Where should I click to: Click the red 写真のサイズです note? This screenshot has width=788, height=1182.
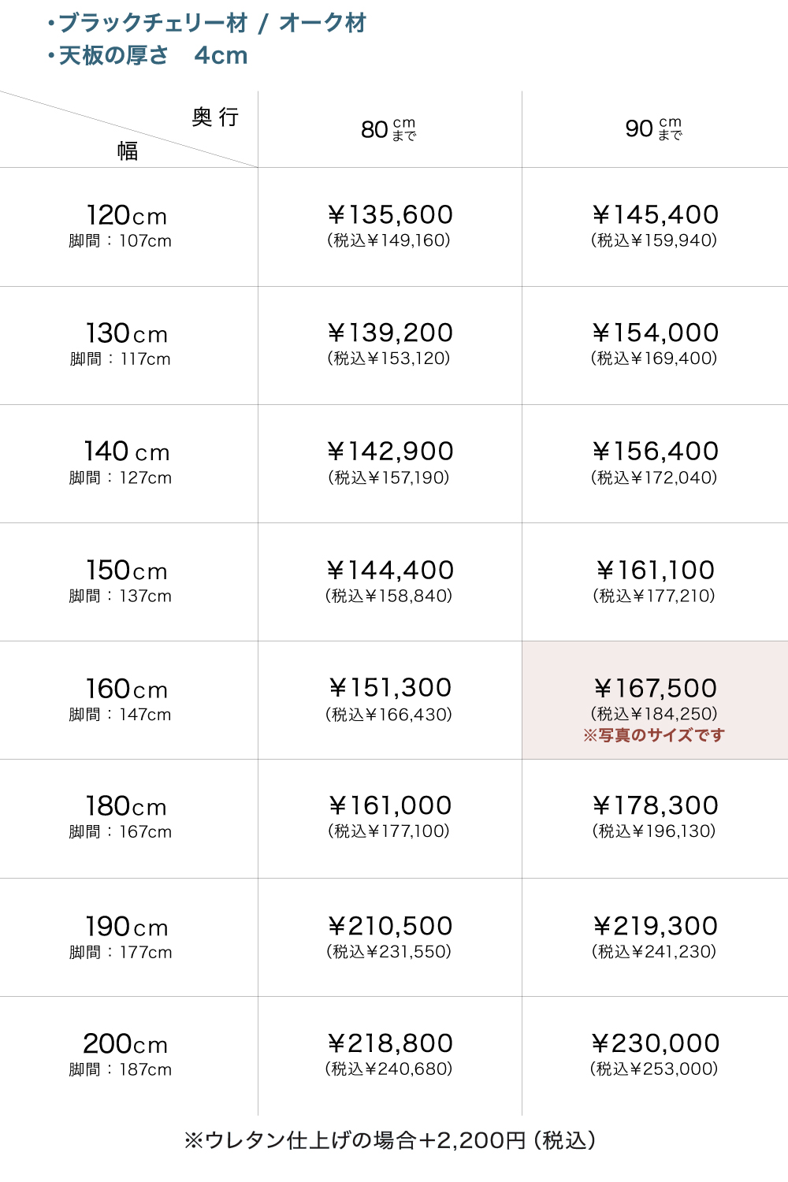(654, 735)
